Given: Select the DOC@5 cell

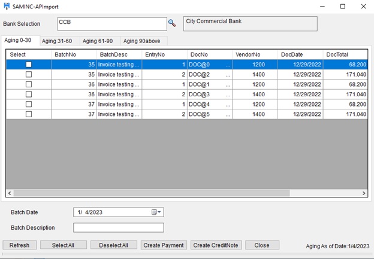Looking at the screenshot, I should pos(210,114).
